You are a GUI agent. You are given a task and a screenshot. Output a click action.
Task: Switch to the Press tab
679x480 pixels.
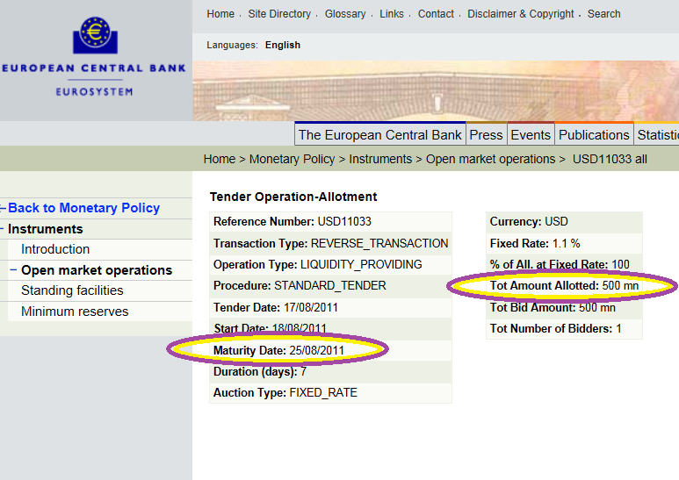pos(486,135)
